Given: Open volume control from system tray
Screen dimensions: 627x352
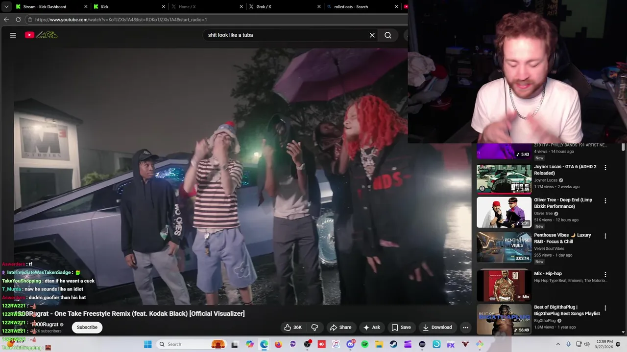Looking at the screenshot, I should pyautogui.click(x=586, y=344).
